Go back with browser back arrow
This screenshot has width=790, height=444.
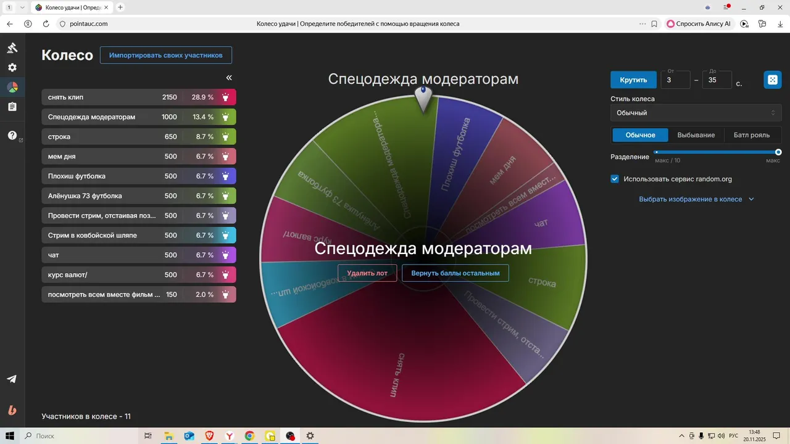10,24
